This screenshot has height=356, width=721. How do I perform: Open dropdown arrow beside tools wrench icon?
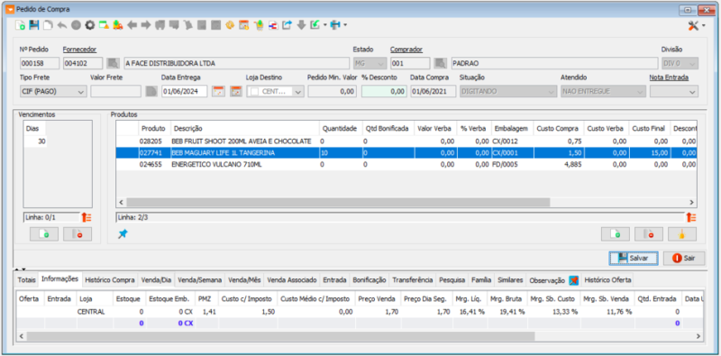(704, 26)
